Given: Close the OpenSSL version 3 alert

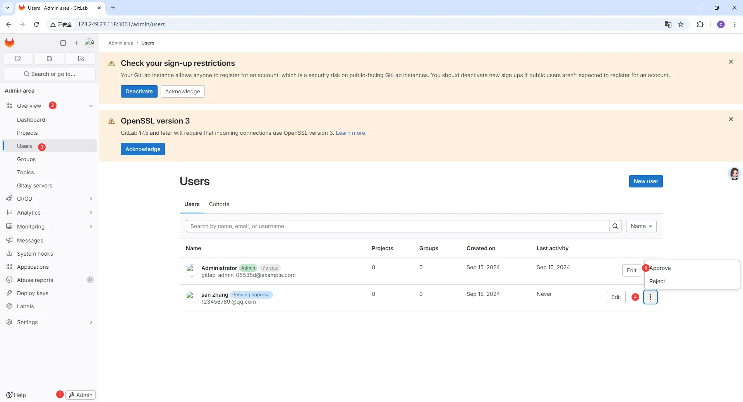Looking at the screenshot, I should 731,119.
